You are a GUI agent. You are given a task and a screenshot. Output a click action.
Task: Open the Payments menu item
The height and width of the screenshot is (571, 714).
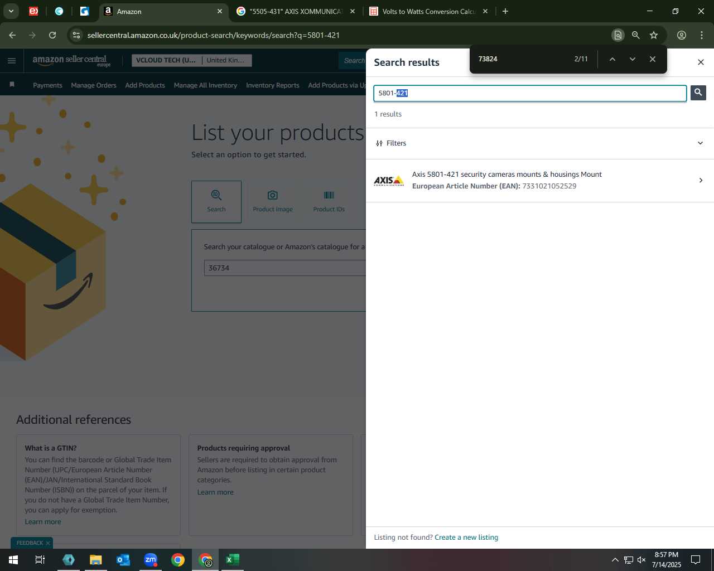pos(47,85)
